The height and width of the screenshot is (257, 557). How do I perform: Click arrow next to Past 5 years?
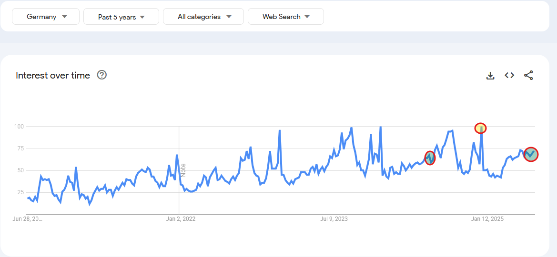pyautogui.click(x=142, y=17)
